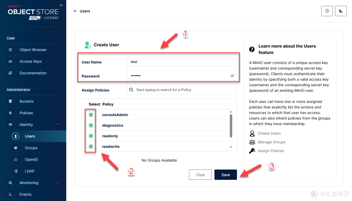Click the Manage Groups people icon

[252, 142]
